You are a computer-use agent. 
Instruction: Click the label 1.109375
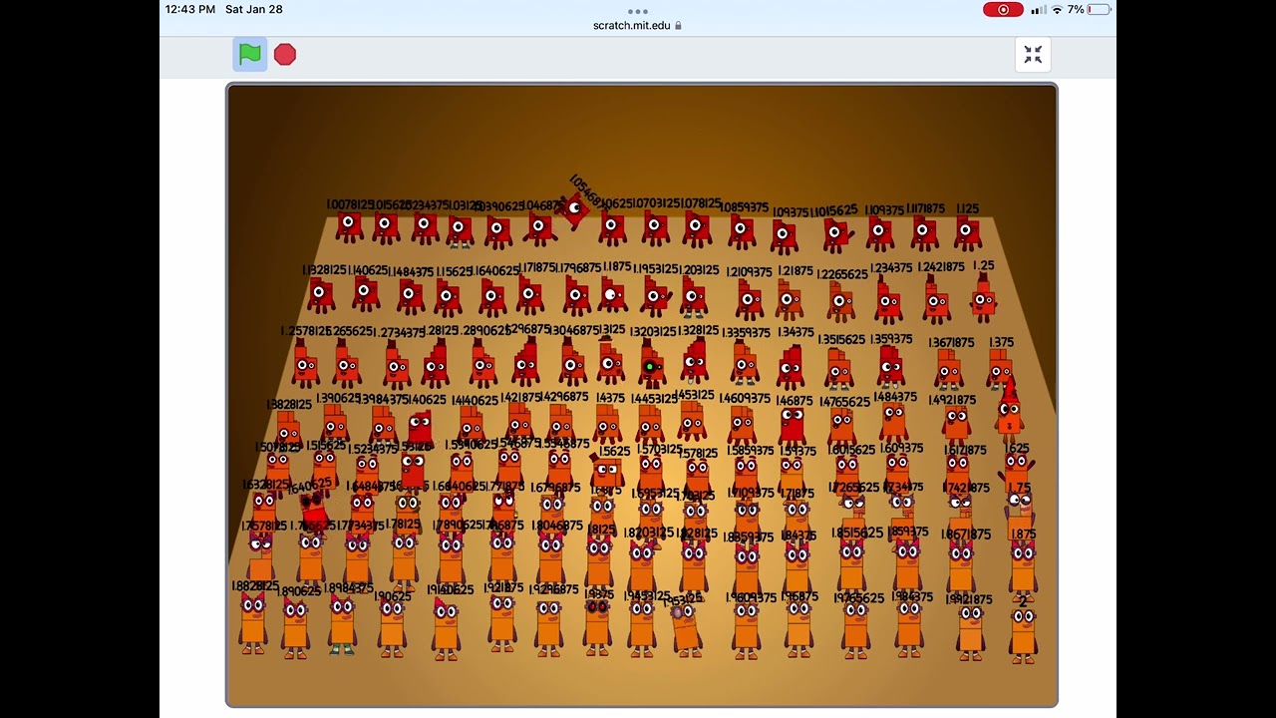coord(884,210)
